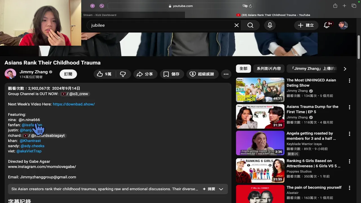Image resolution: width=361 pixels, height=203 pixels.
Task: Open the 建立 create menu
Action: (x=306, y=25)
